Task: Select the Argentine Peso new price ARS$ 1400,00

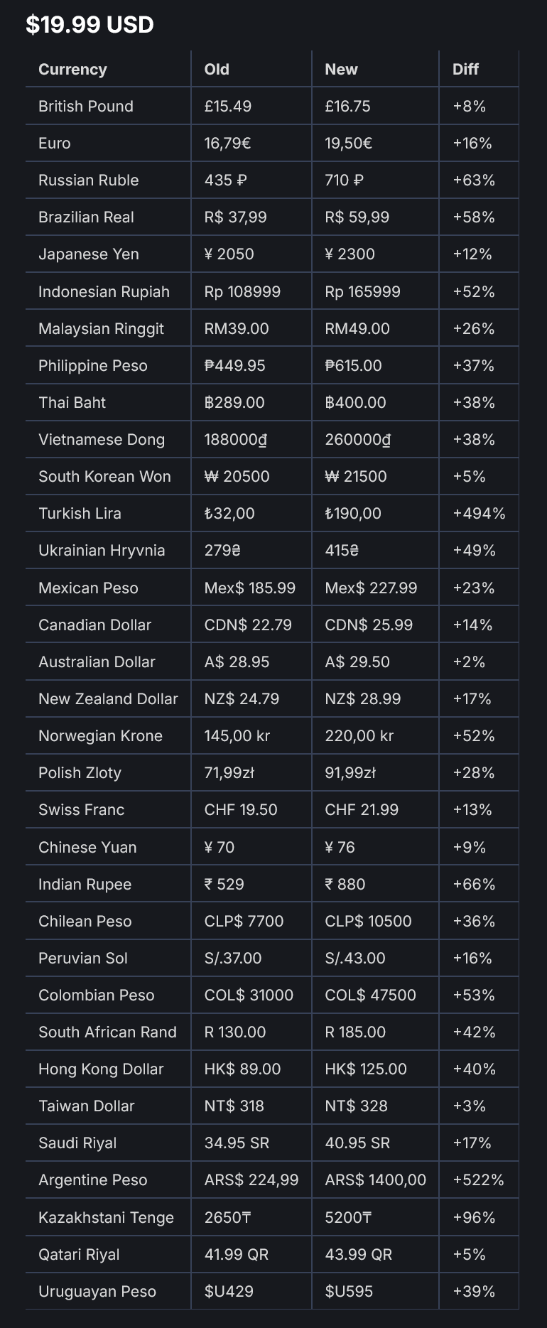Action: (x=375, y=1179)
